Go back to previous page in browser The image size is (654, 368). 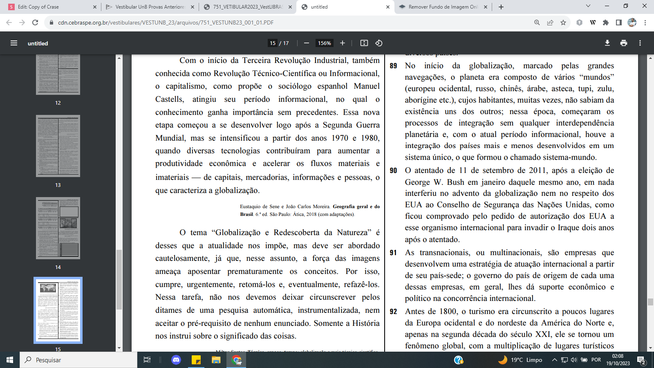(x=9, y=22)
